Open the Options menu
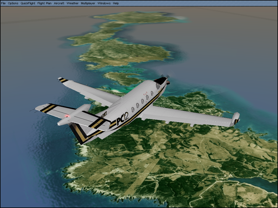 pos(13,3)
